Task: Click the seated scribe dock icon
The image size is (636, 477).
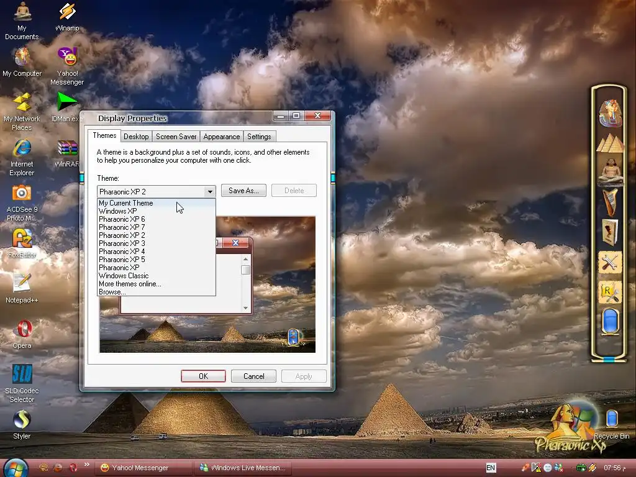Action: 610,171
